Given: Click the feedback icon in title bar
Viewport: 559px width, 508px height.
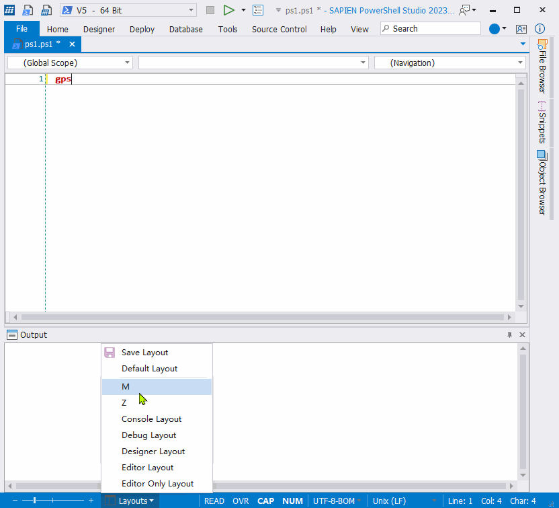Looking at the screenshot, I should pyautogui.click(x=464, y=10).
